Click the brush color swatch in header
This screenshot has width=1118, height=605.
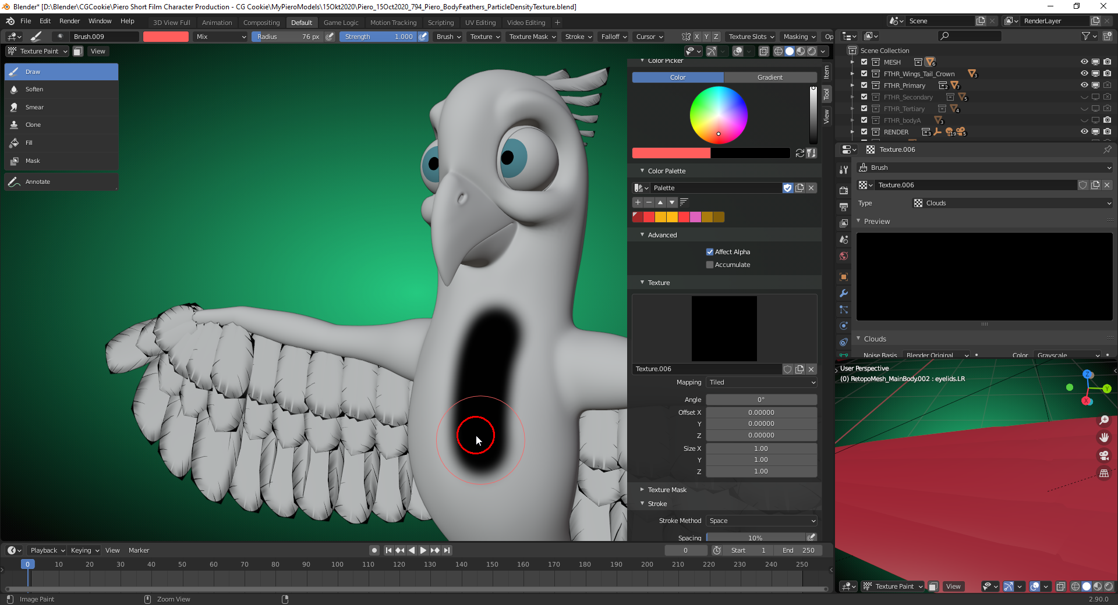click(166, 37)
